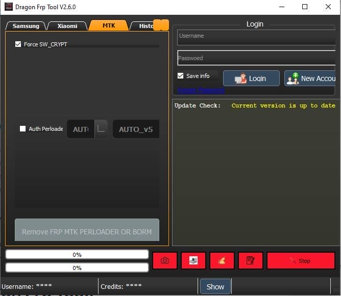Click the upper 0% progress bar
Viewport: 341px width, 296px height.
point(77,255)
